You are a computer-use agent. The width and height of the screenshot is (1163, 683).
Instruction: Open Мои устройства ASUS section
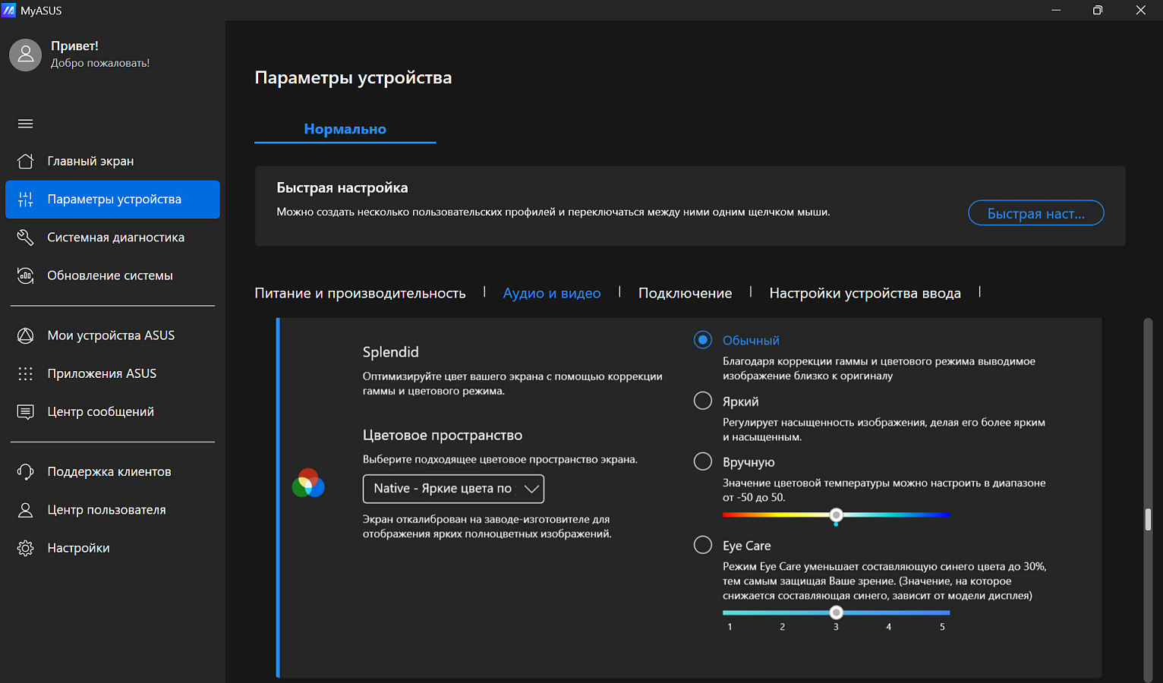112,335
